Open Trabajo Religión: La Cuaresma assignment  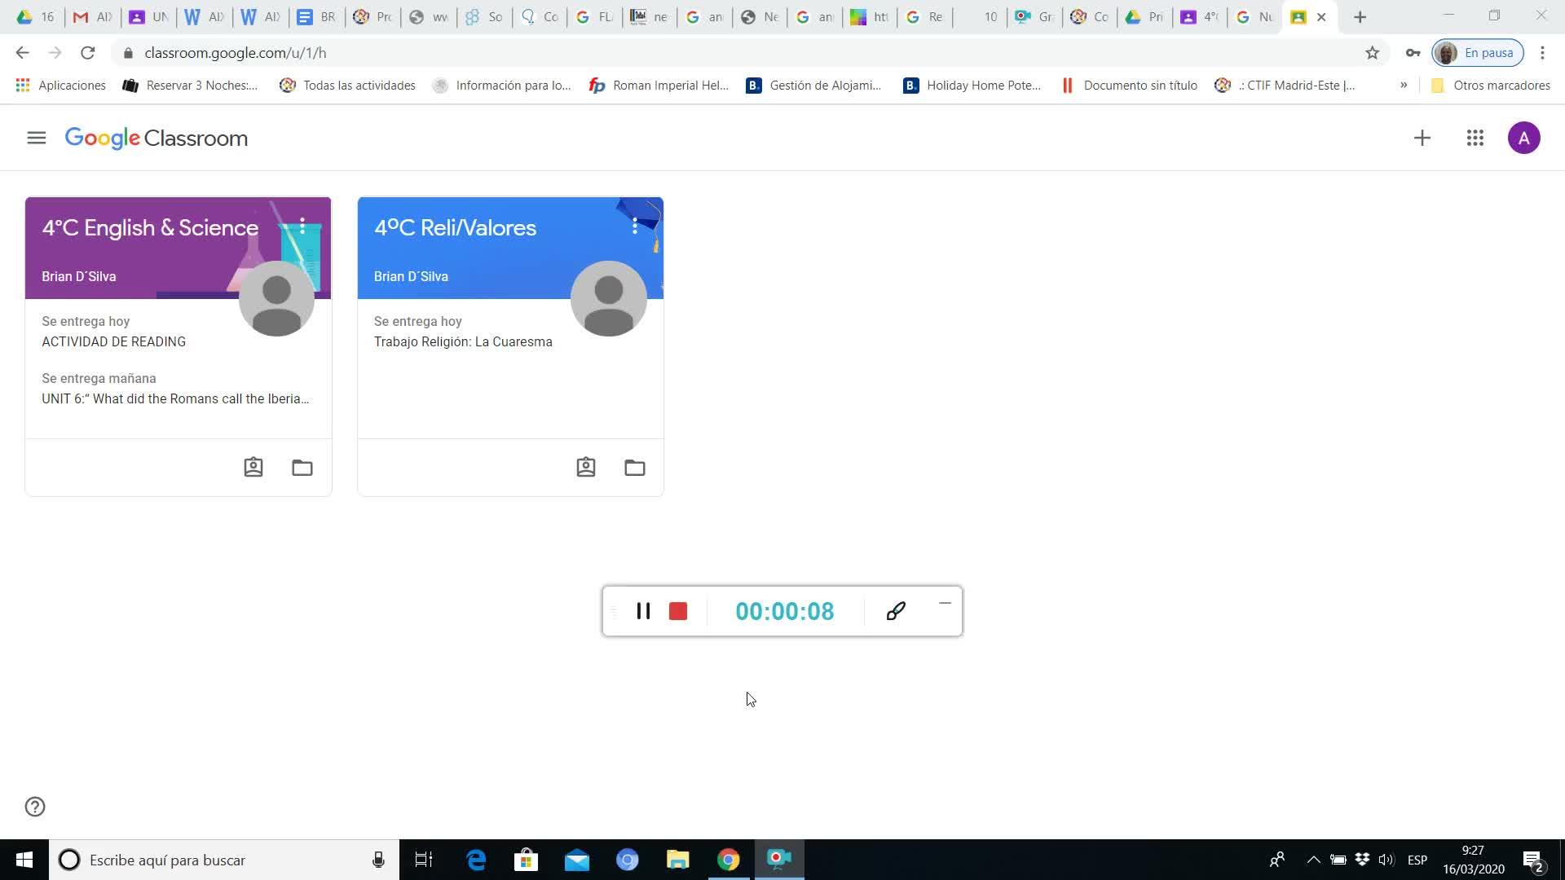click(462, 341)
